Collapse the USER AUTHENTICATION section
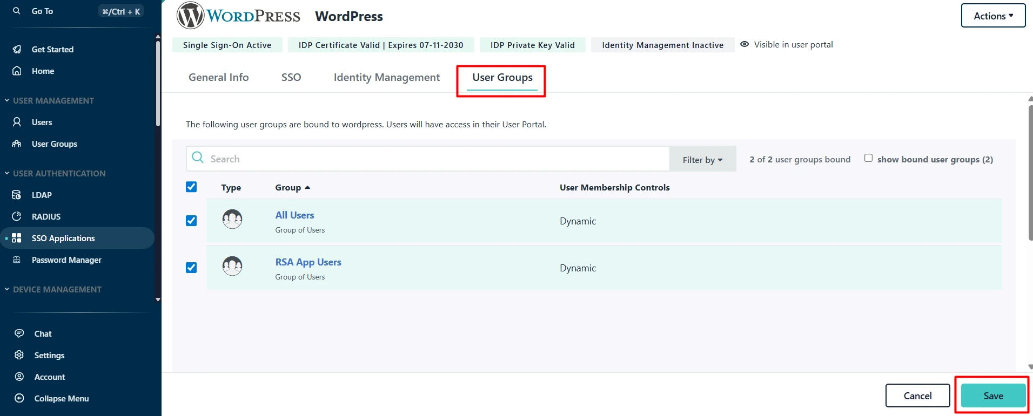The height and width of the screenshot is (416, 1033). click(x=55, y=173)
